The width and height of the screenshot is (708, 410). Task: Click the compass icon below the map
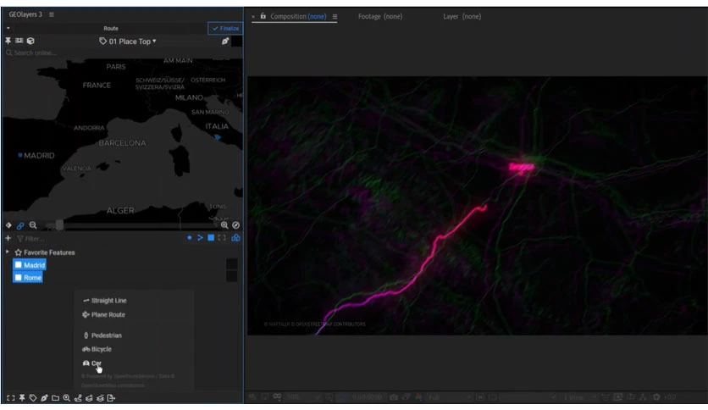tap(236, 225)
